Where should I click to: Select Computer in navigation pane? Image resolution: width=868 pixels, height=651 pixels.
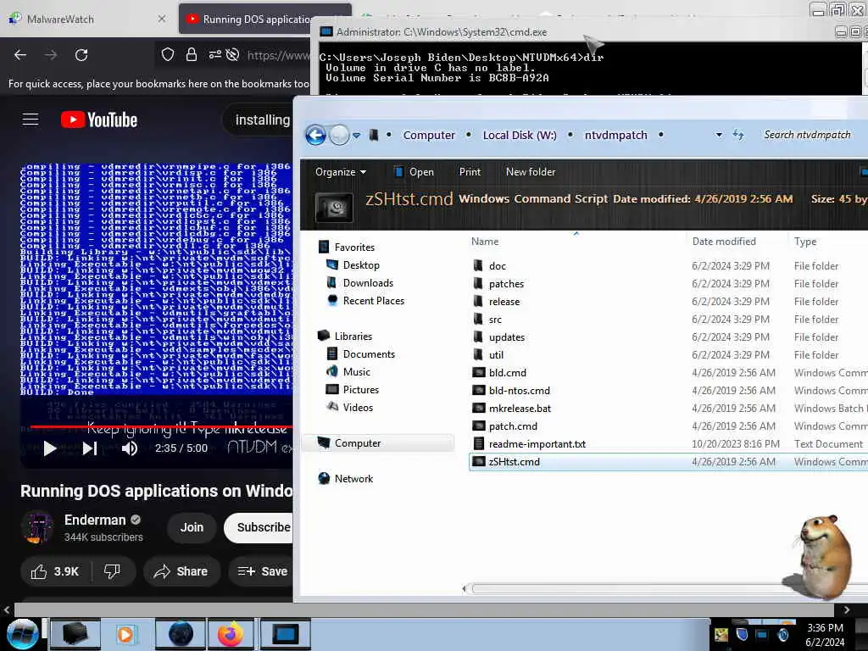tap(357, 442)
